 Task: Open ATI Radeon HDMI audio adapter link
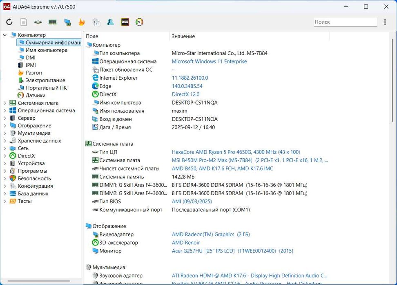[249, 276]
